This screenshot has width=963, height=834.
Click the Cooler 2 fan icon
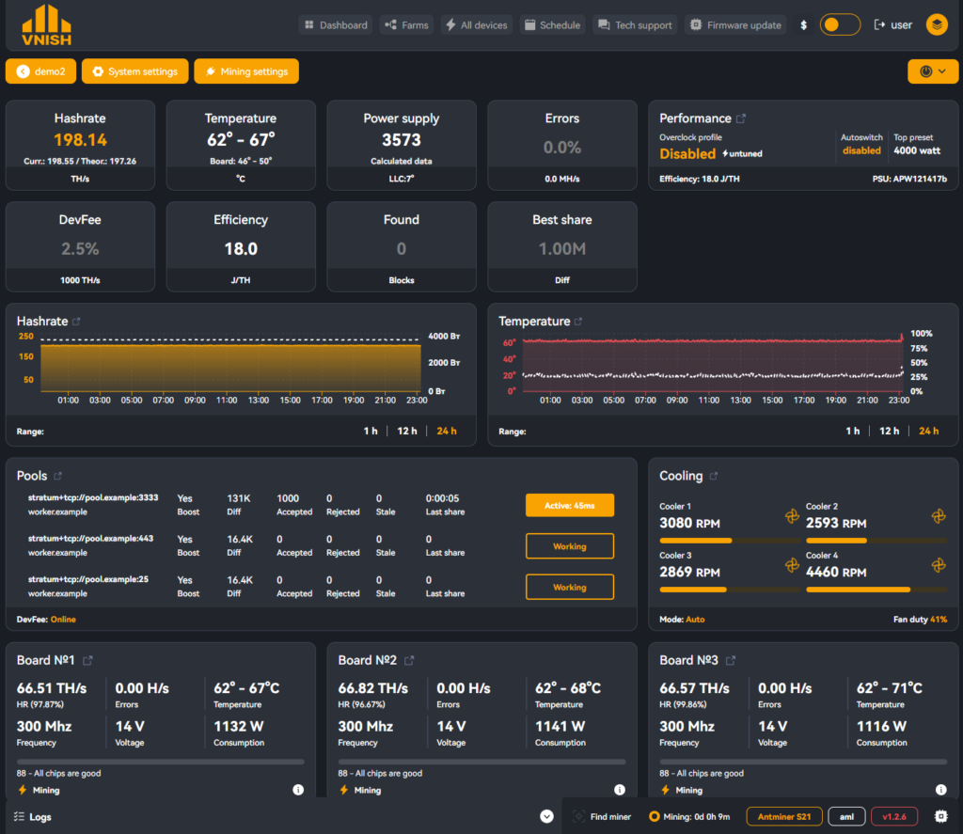click(939, 516)
